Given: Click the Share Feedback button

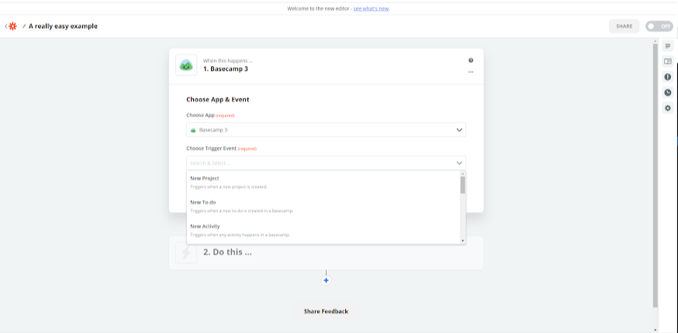Looking at the screenshot, I should pyautogui.click(x=326, y=311).
